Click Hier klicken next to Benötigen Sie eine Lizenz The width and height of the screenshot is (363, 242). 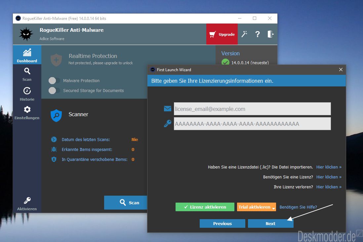click(329, 177)
